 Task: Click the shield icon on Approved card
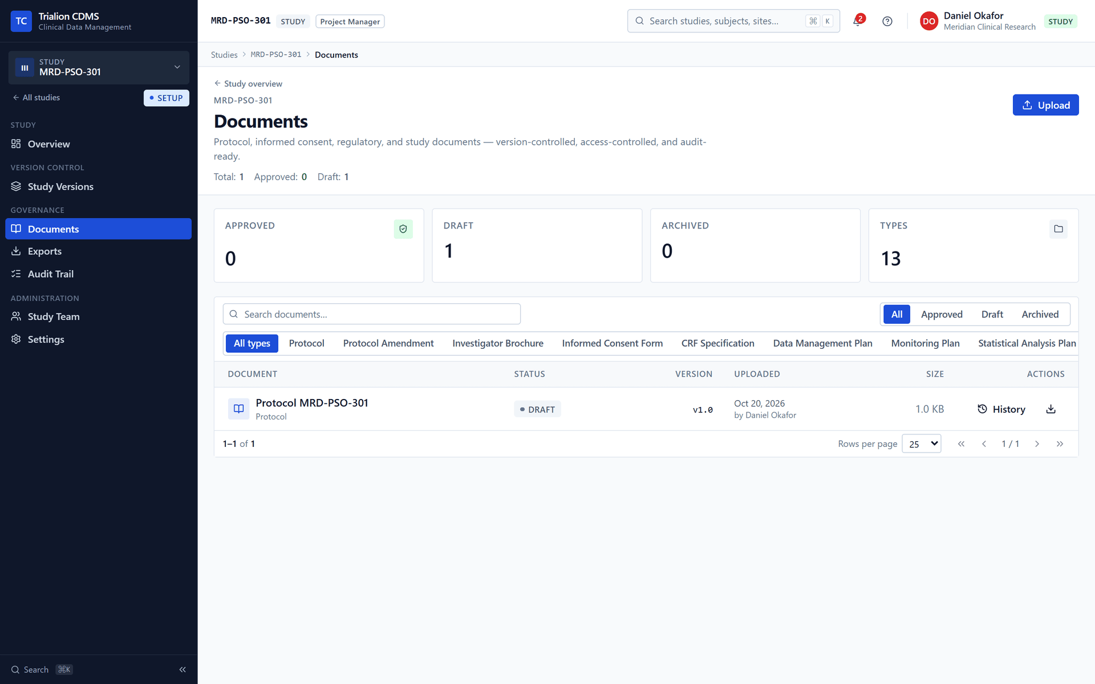click(403, 229)
